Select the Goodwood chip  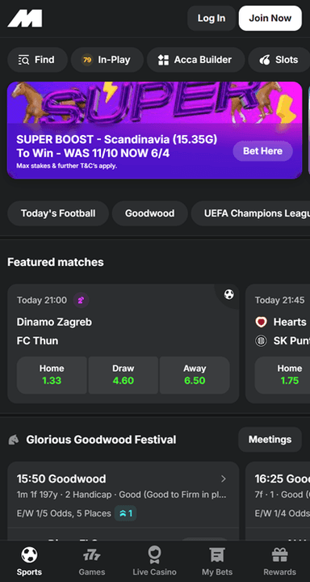pyautogui.click(x=150, y=213)
